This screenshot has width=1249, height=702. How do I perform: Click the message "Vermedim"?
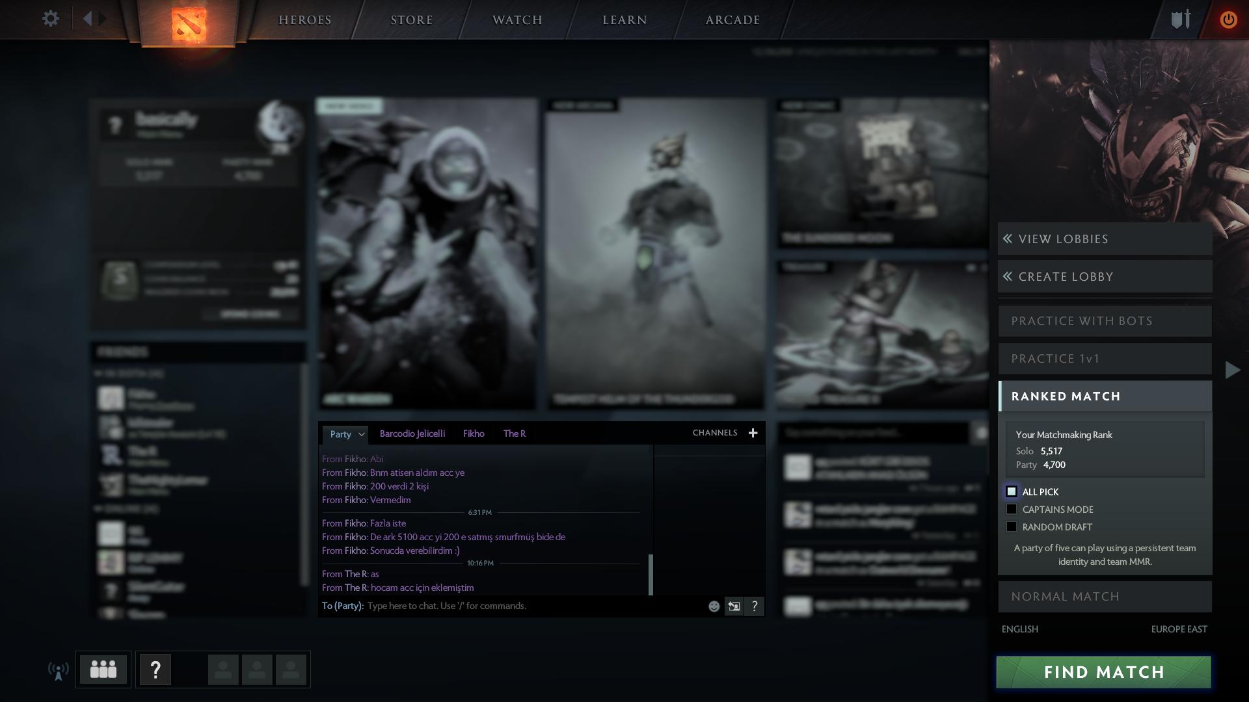[390, 500]
